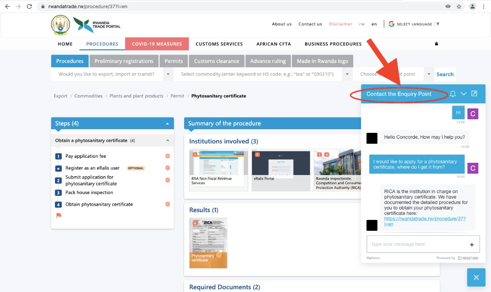
Task: Click the eye icon in address bar
Action: coord(448,6)
